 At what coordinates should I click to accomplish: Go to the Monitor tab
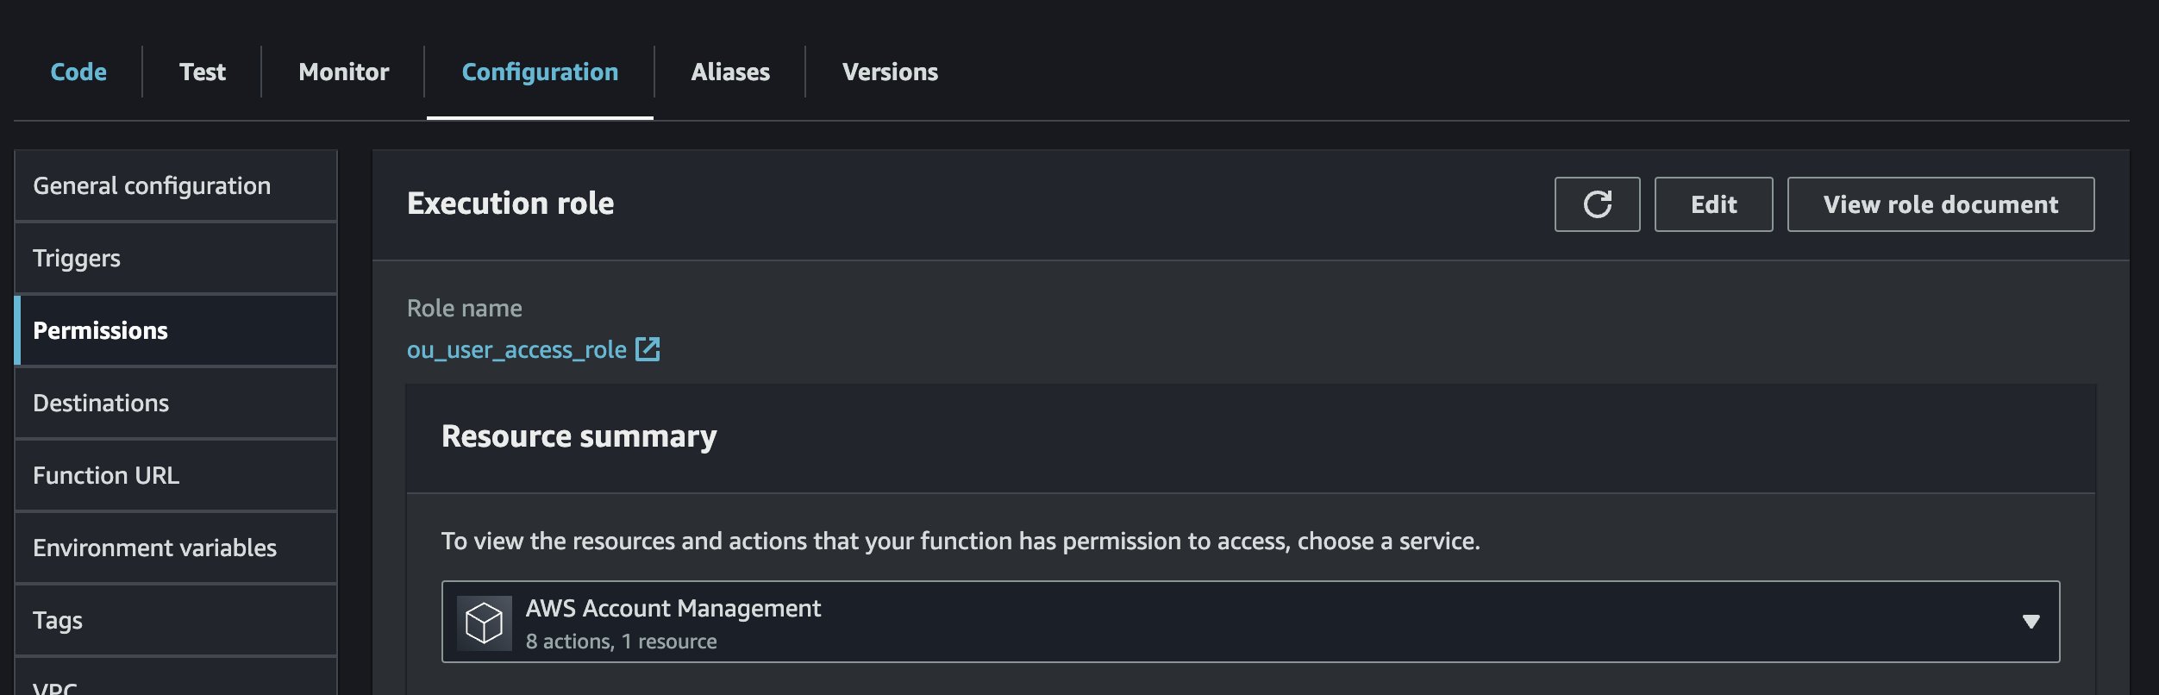(343, 72)
